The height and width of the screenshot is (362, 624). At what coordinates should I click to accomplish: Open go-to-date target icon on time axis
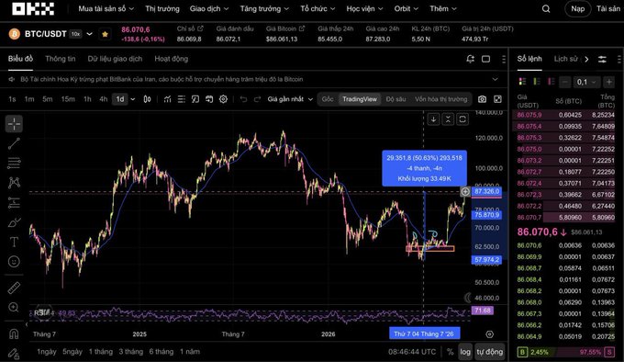tap(489, 334)
